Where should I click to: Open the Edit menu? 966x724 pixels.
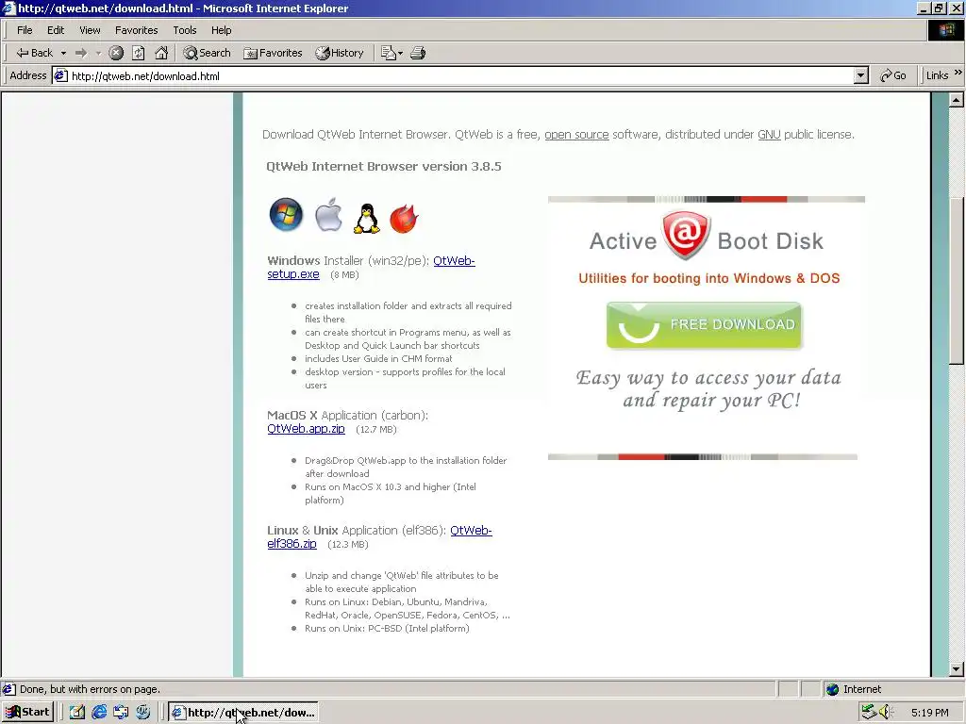[x=56, y=30]
